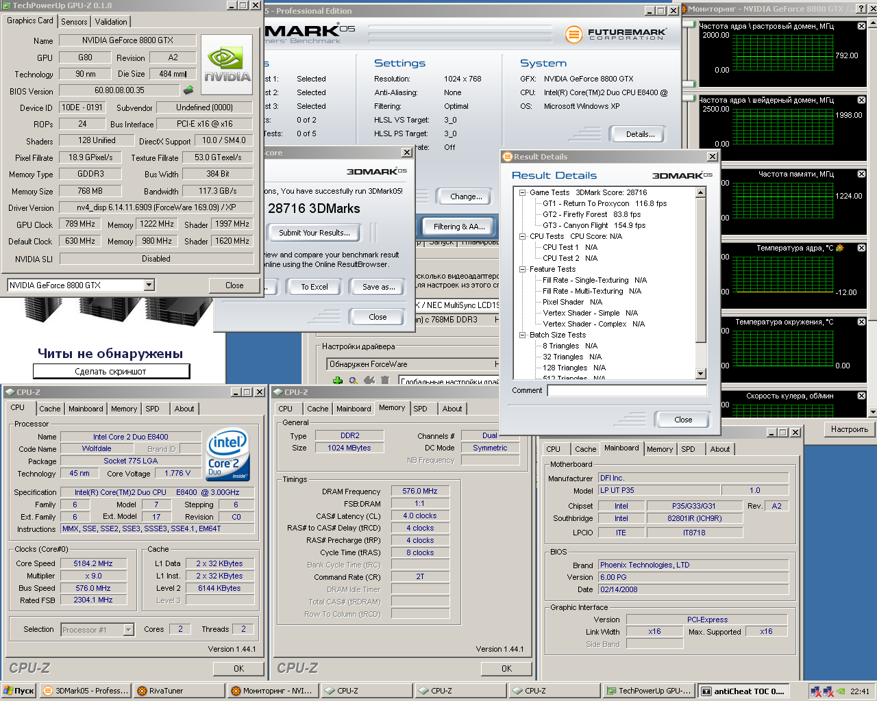Remove the memory clock graph in monitoring
The image size is (877, 701).
click(861, 174)
